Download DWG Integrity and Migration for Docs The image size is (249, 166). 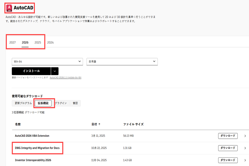tap(228, 148)
